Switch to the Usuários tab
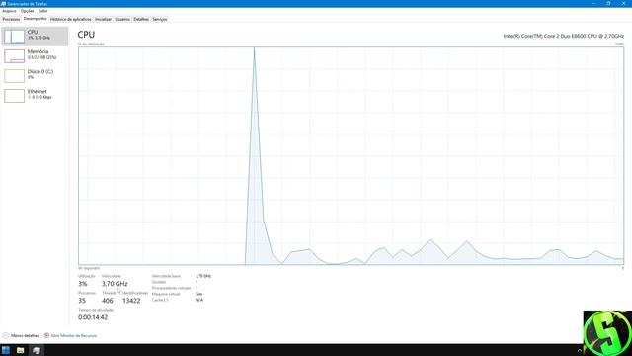Screen dimensions: 632x356 (122, 19)
